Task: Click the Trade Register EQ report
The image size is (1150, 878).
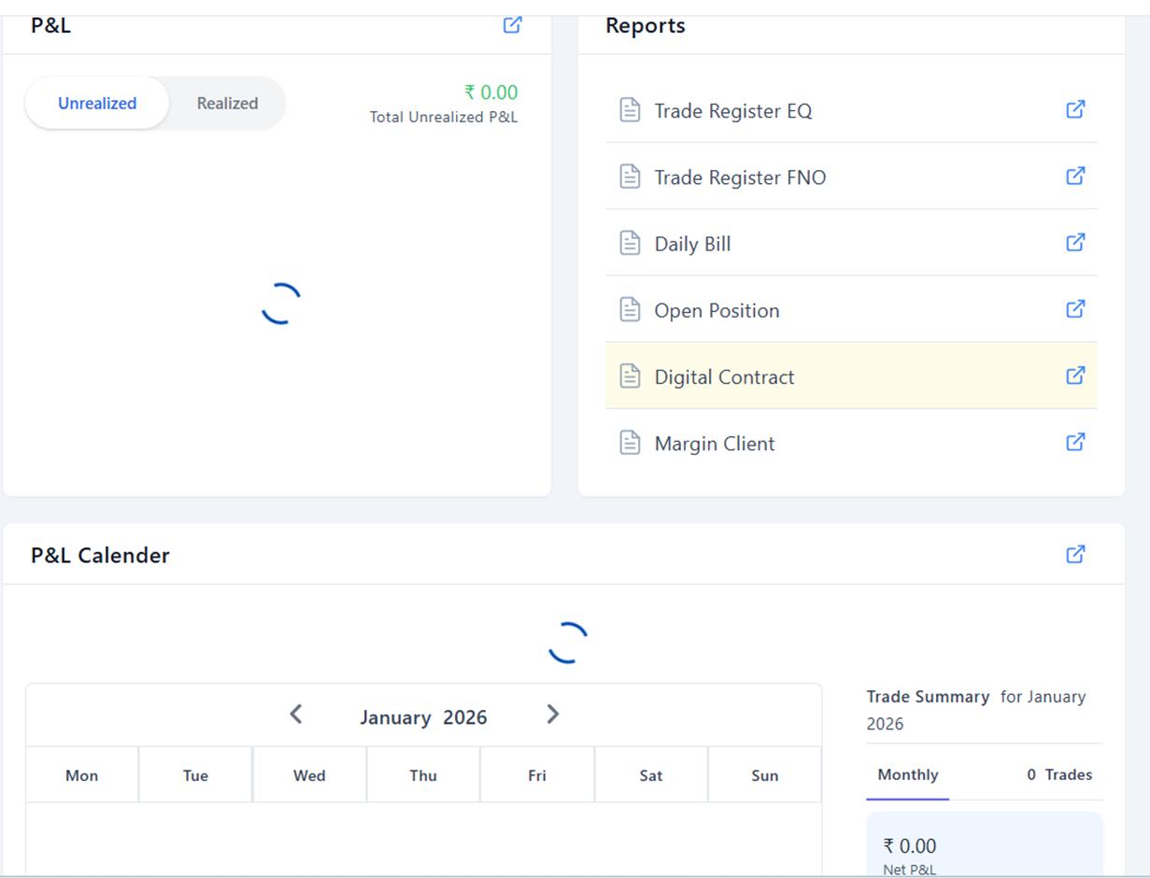Action: click(732, 111)
